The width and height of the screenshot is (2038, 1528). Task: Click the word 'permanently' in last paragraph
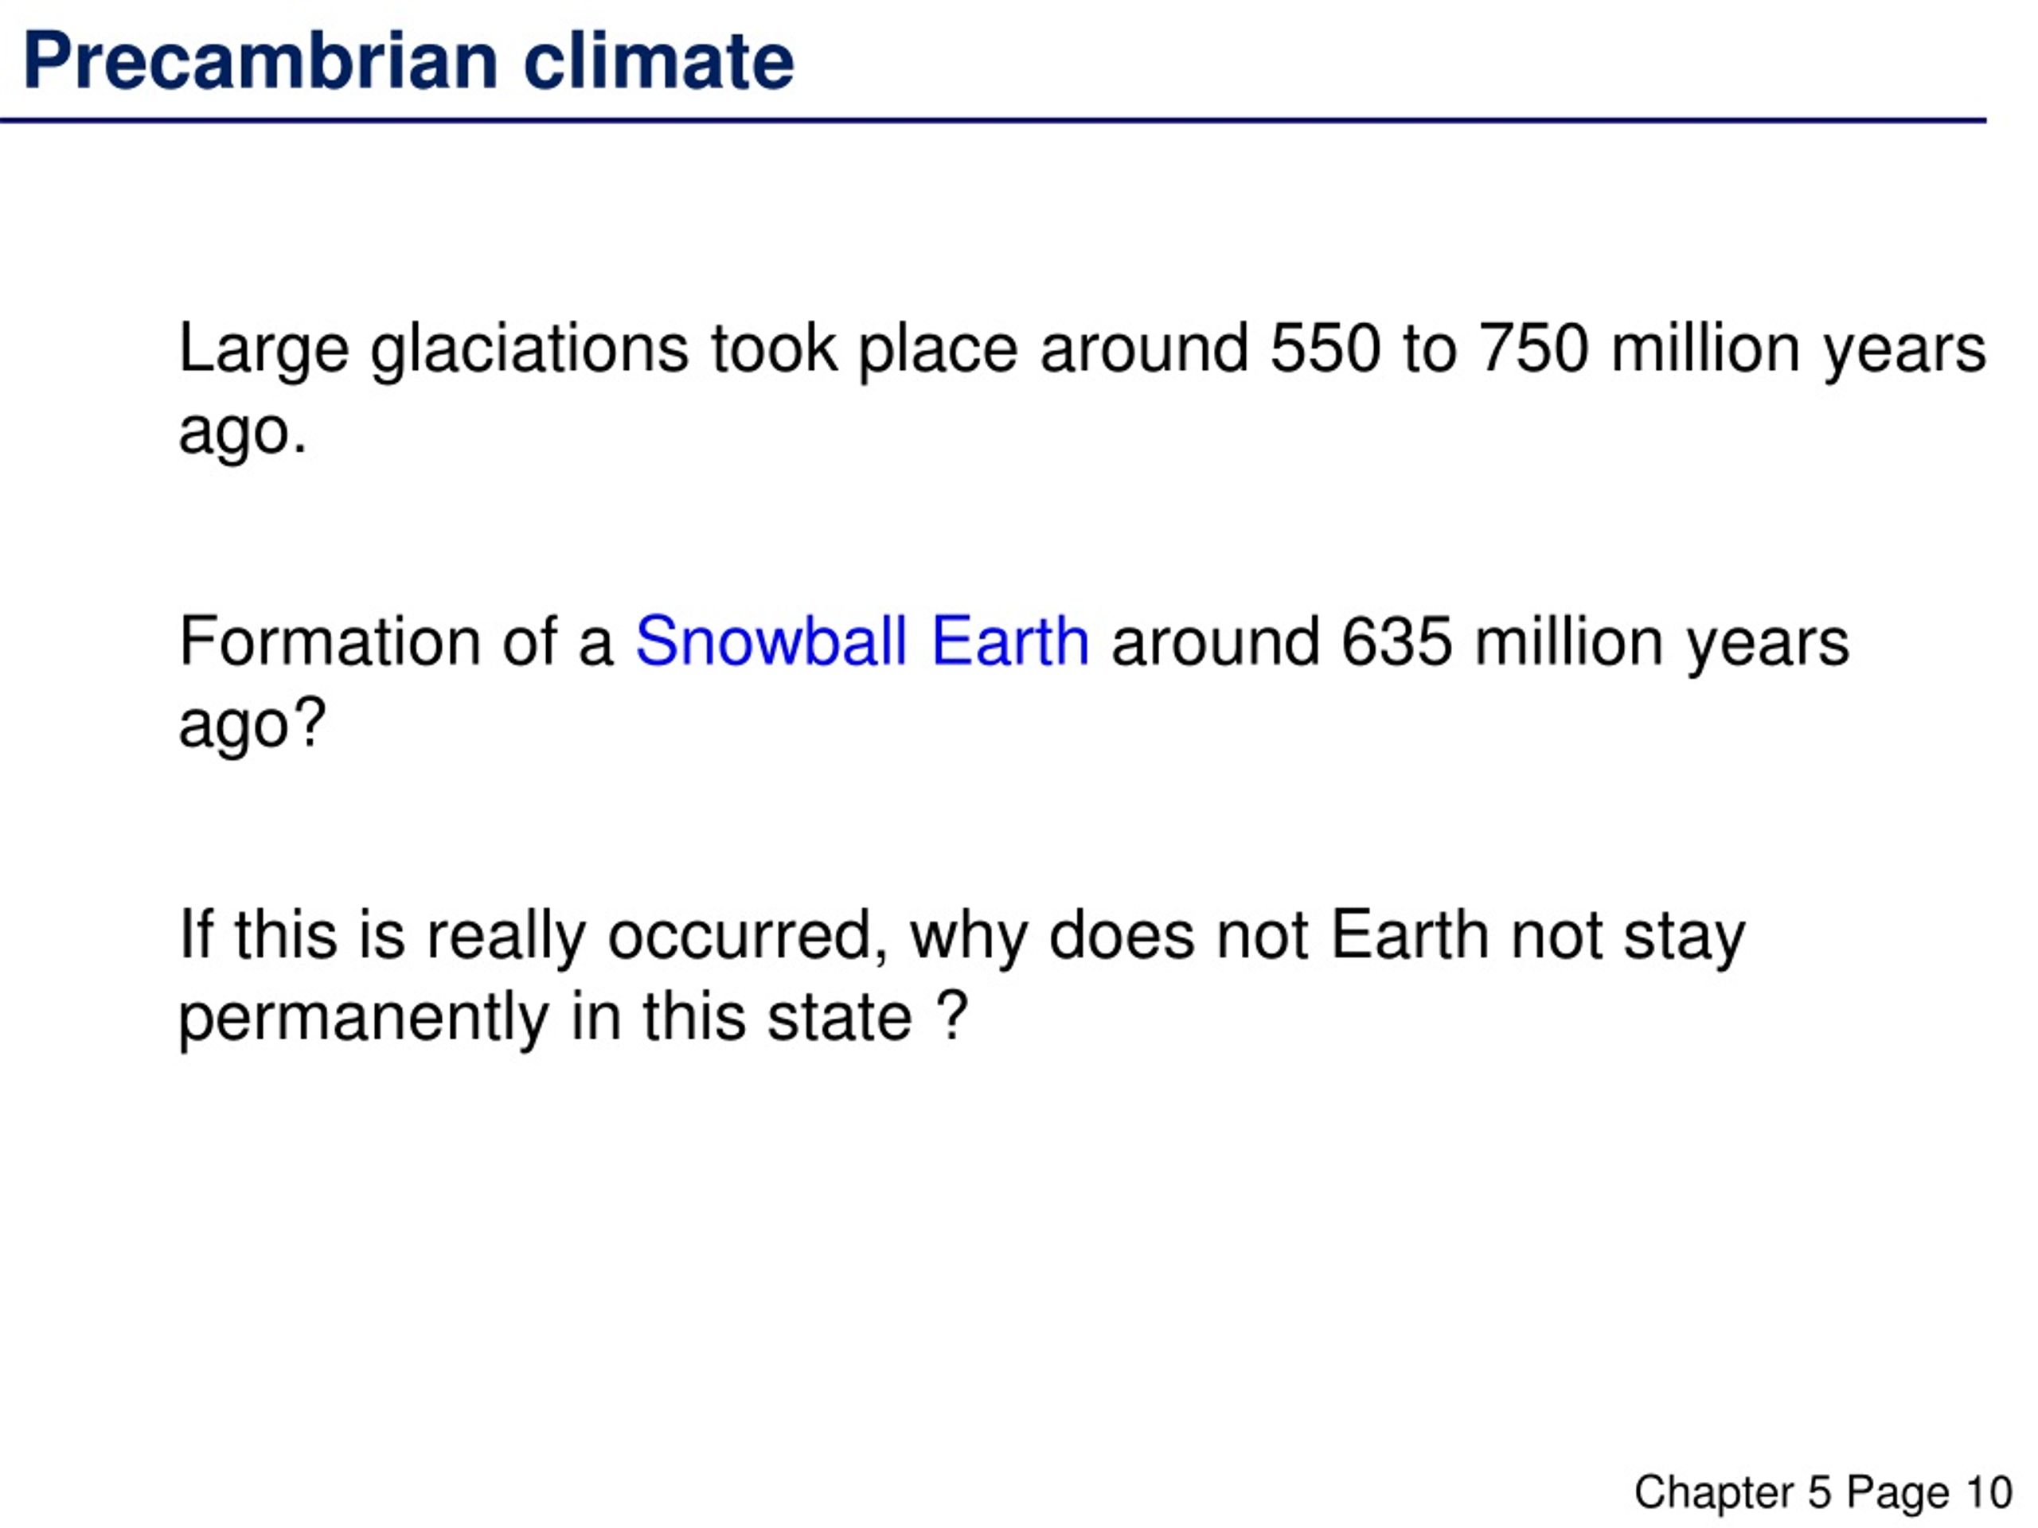364,1019
